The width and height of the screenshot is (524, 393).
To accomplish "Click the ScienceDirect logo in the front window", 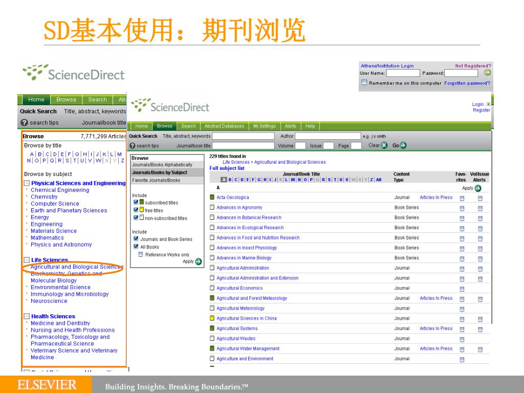I will click(170, 106).
